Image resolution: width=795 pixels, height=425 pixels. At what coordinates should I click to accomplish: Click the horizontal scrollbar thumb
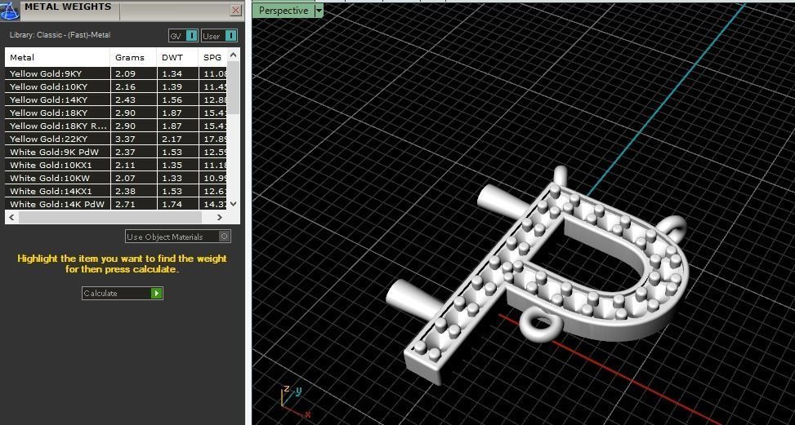[x=109, y=217]
